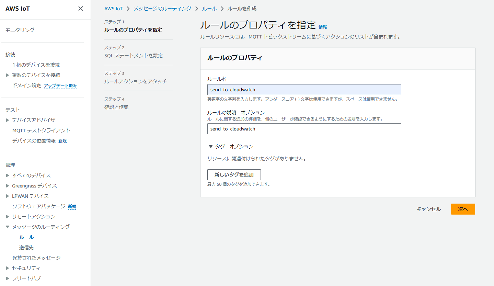Click the AWS IoT sidebar title
Screen dimensions: 494x286
[18, 9]
